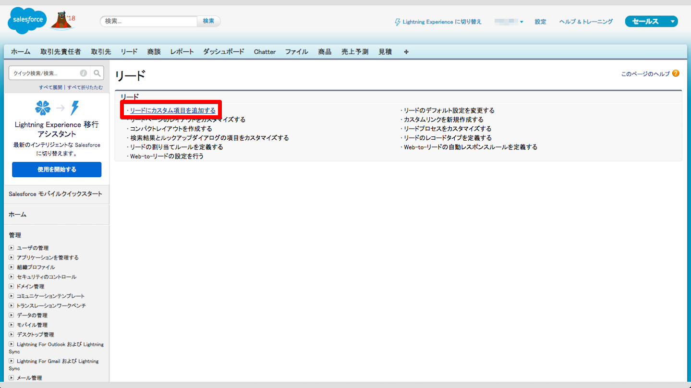Click the Lightning Experience に切り替え link
691x388 pixels.
tap(442, 22)
